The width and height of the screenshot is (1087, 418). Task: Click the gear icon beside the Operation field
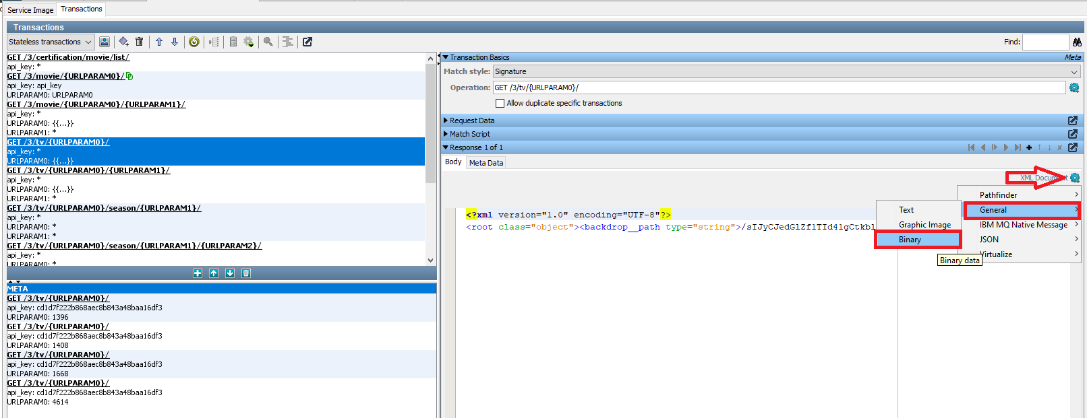[1074, 88]
